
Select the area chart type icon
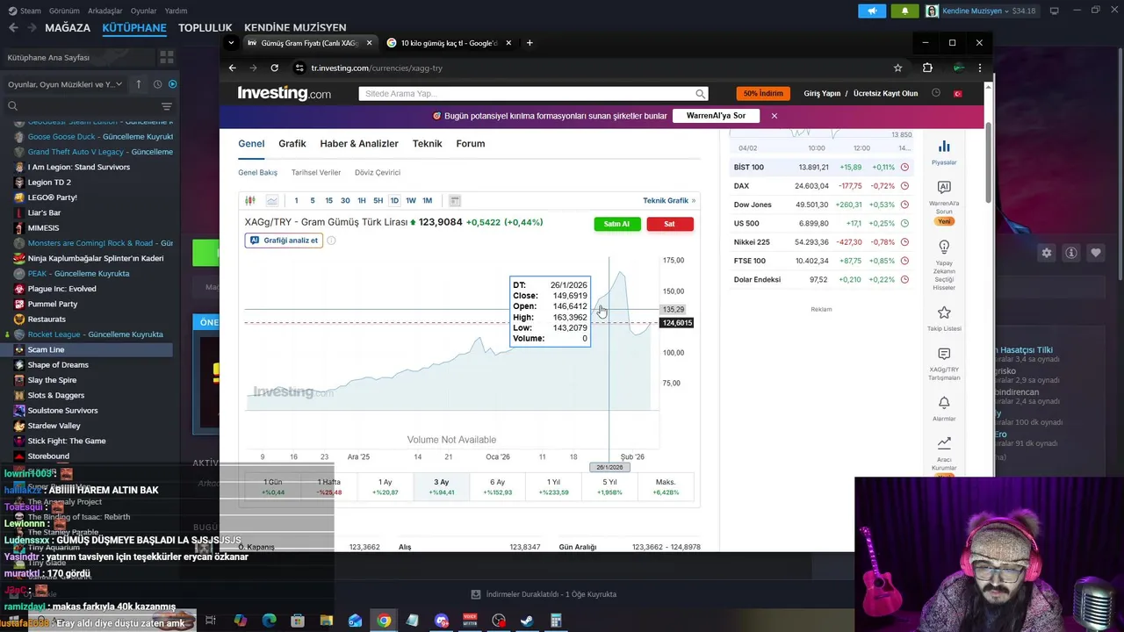(x=272, y=201)
